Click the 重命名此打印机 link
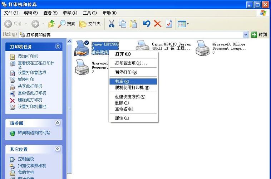 32,93
